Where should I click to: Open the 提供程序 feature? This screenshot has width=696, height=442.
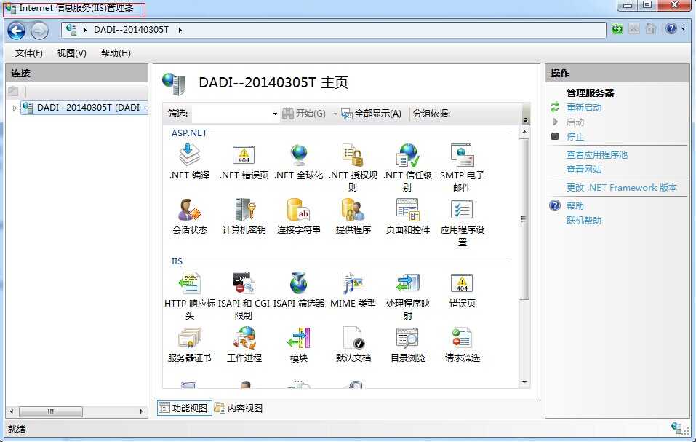tap(353, 216)
